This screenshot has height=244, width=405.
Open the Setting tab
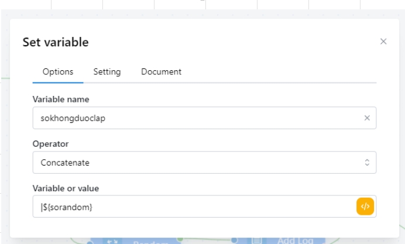point(107,72)
